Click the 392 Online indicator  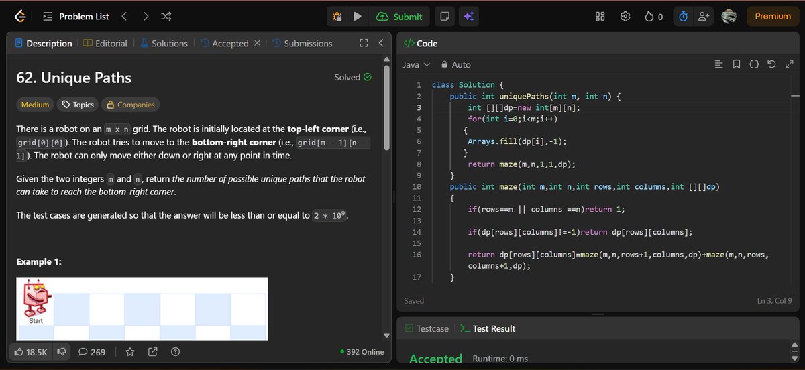point(362,352)
